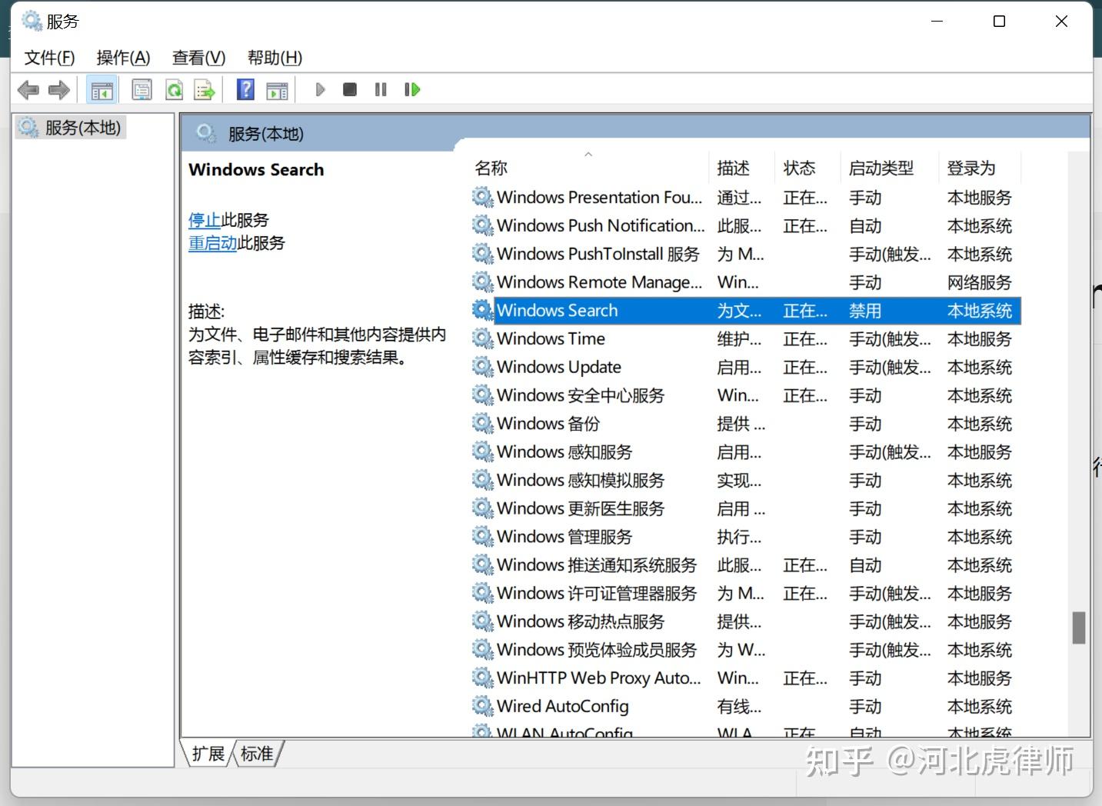Click the 停止 link to stop service
Image resolution: width=1102 pixels, height=806 pixels.
(x=205, y=220)
